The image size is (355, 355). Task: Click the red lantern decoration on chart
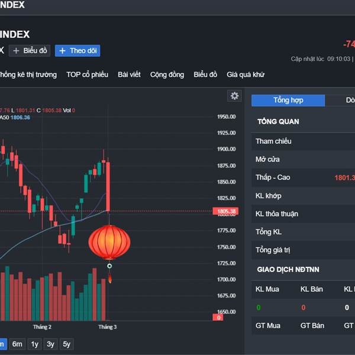(x=109, y=242)
